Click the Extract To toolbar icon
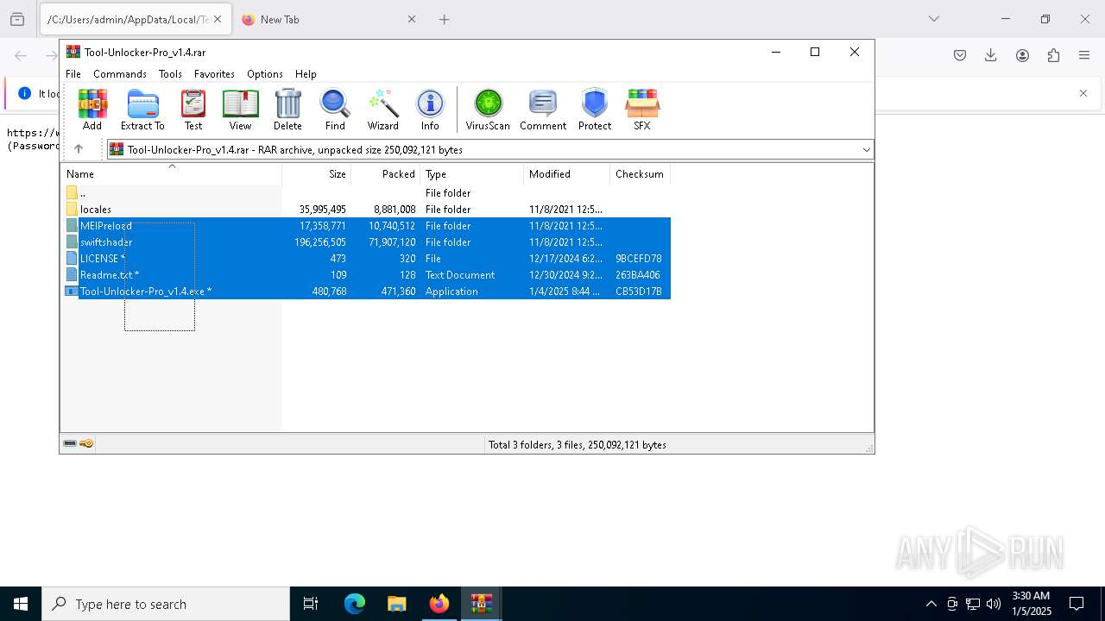This screenshot has width=1105, height=621. (142, 110)
